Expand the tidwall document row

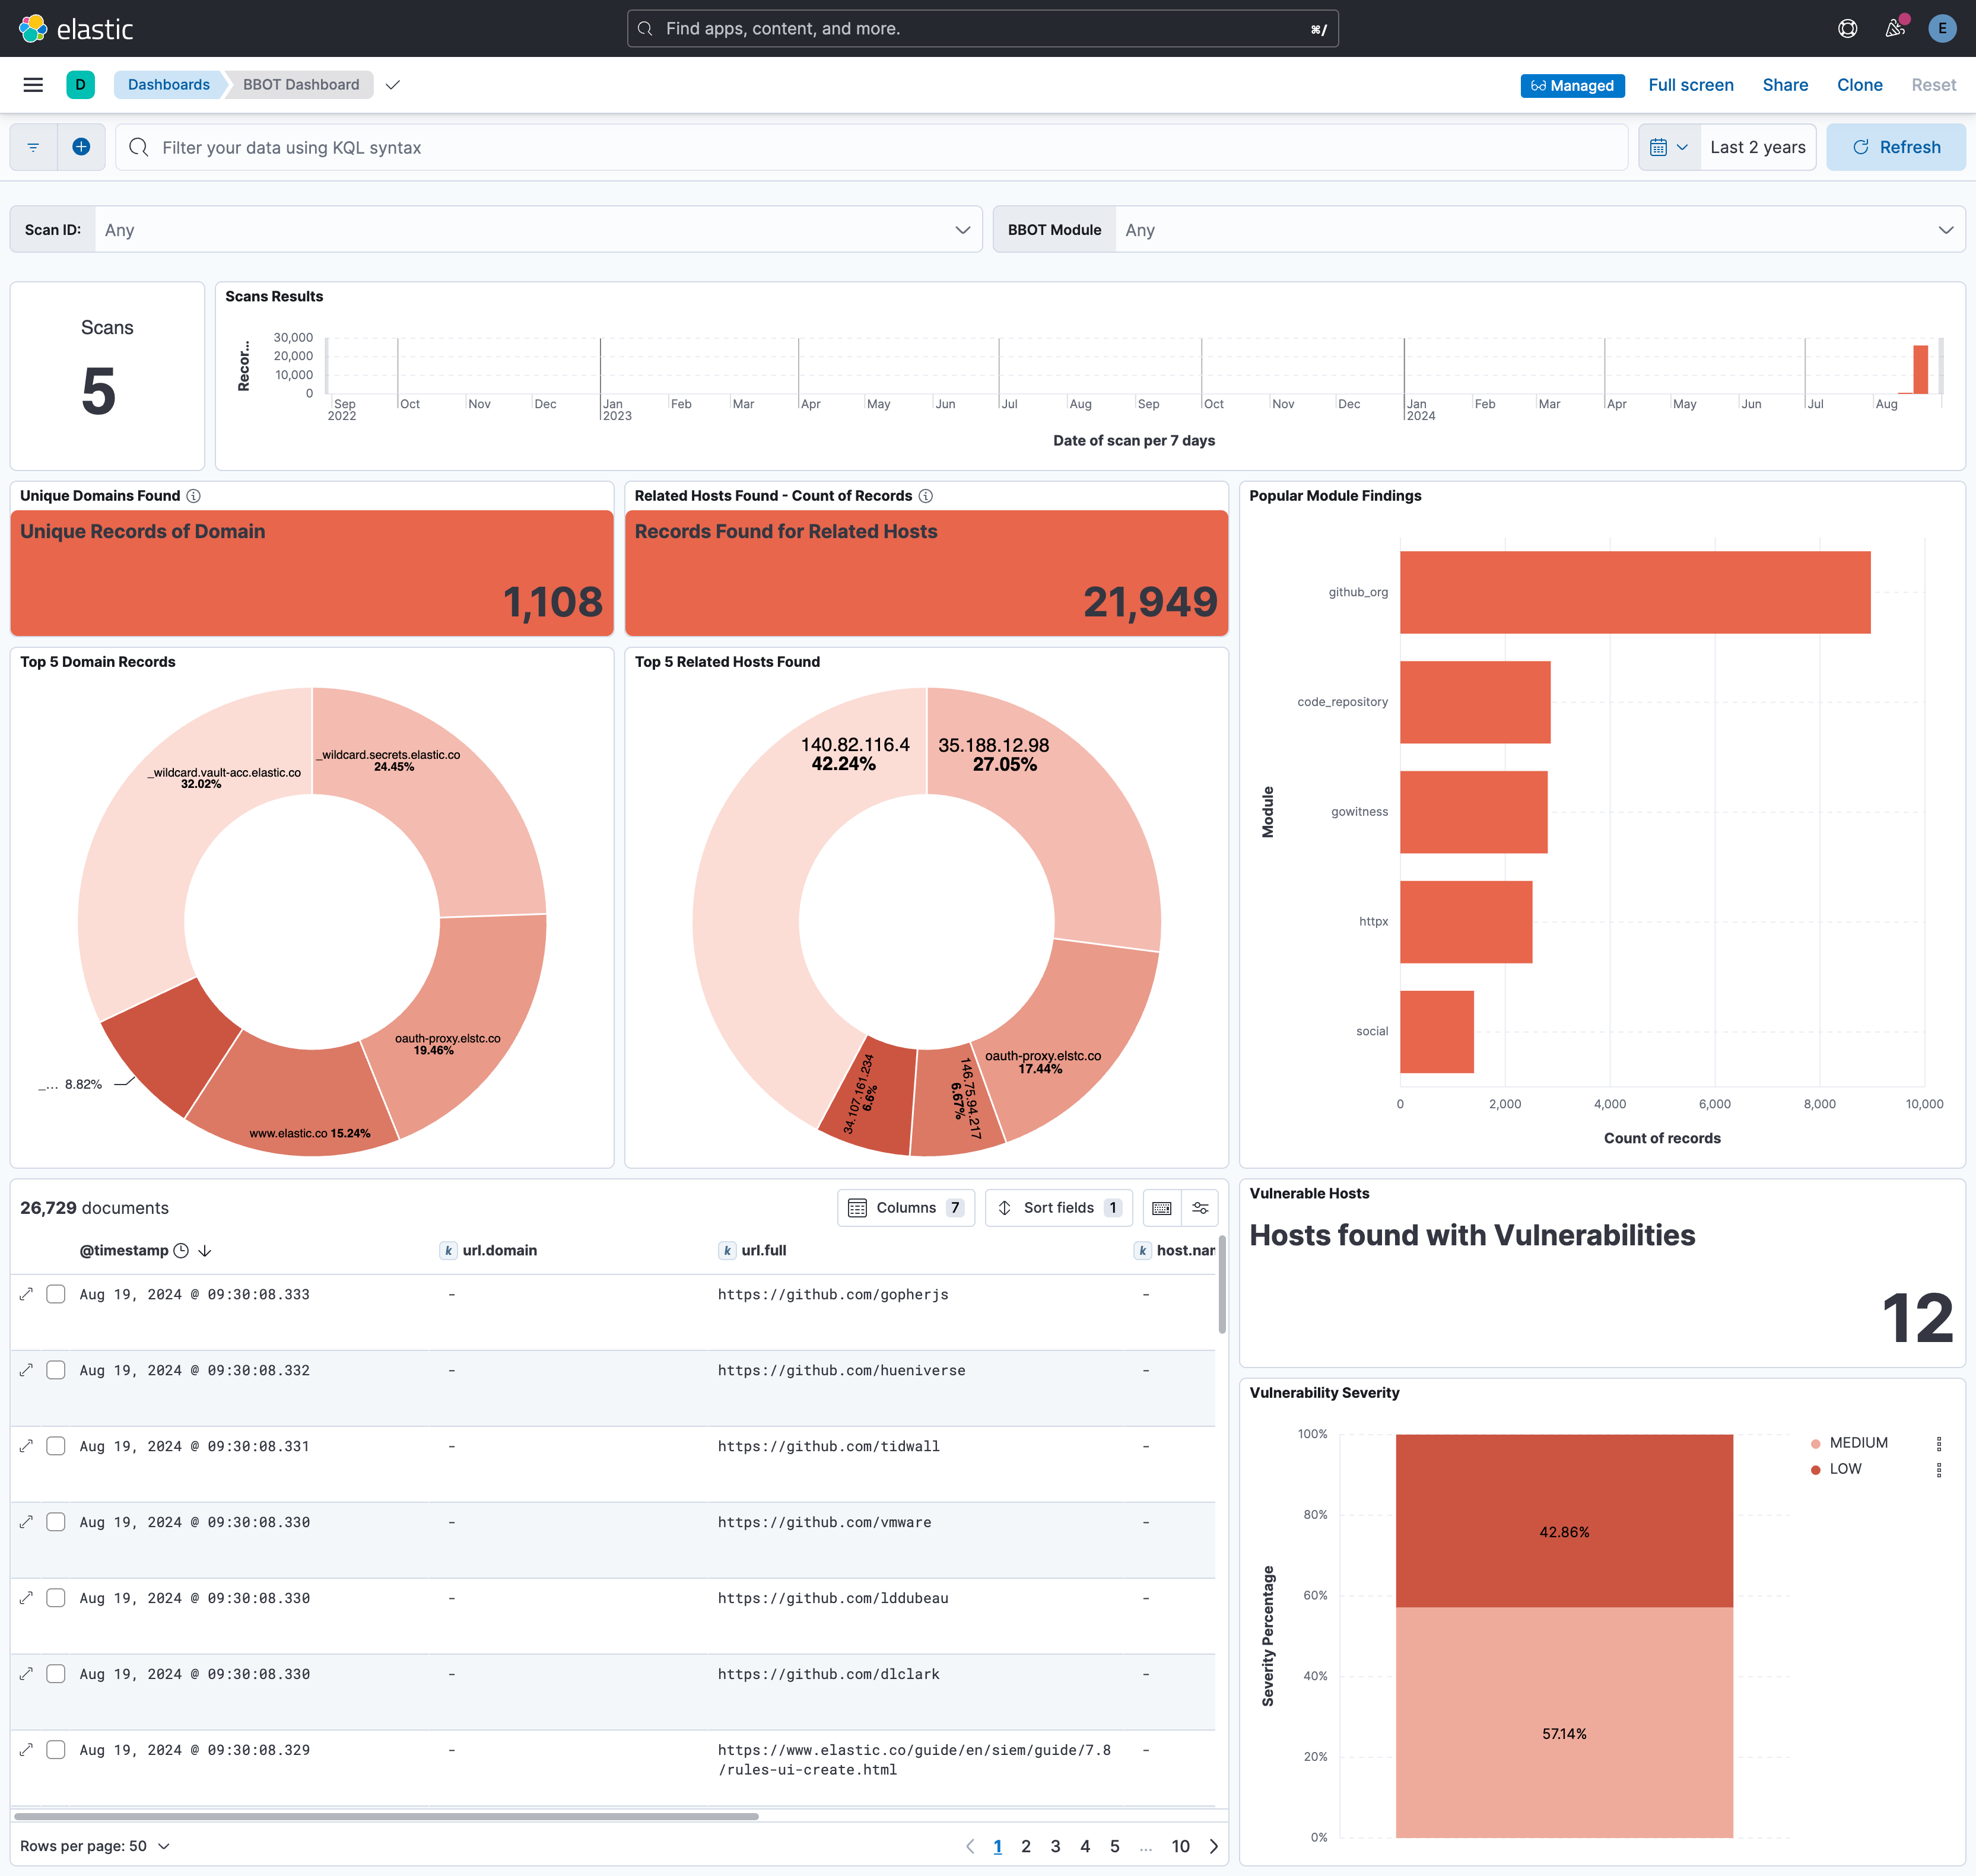(x=27, y=1446)
